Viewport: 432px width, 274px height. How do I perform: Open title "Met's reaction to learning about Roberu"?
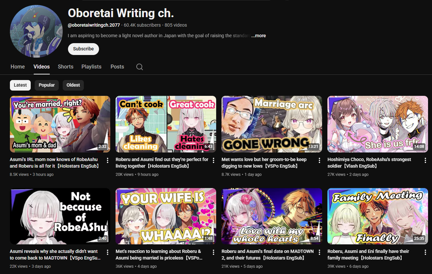pyautogui.click(x=158, y=255)
